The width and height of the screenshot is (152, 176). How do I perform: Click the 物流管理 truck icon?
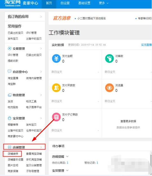click(10, 95)
